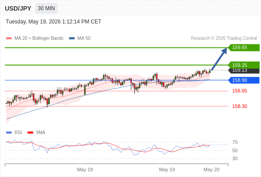Open the Research Trading Central copyright link
This screenshot has height=177, width=261.
coord(224,38)
